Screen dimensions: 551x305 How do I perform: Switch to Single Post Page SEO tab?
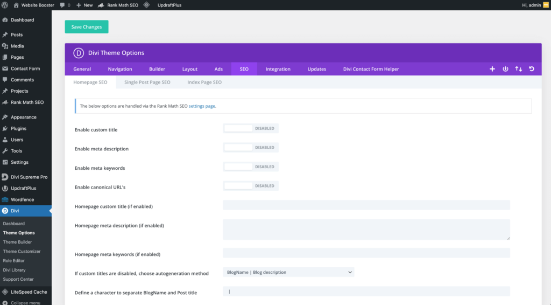(x=147, y=82)
